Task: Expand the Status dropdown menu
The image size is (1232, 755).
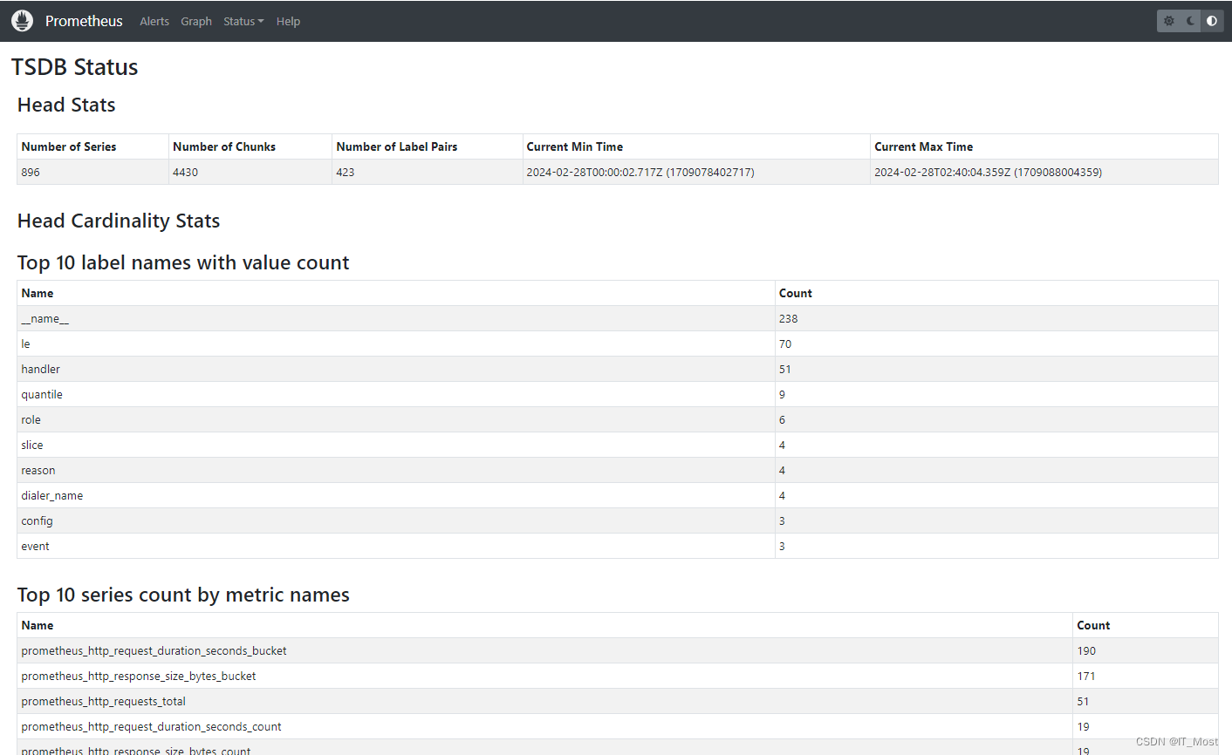Action: tap(243, 21)
